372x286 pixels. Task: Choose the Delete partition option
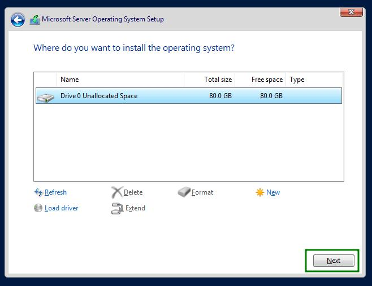click(133, 192)
